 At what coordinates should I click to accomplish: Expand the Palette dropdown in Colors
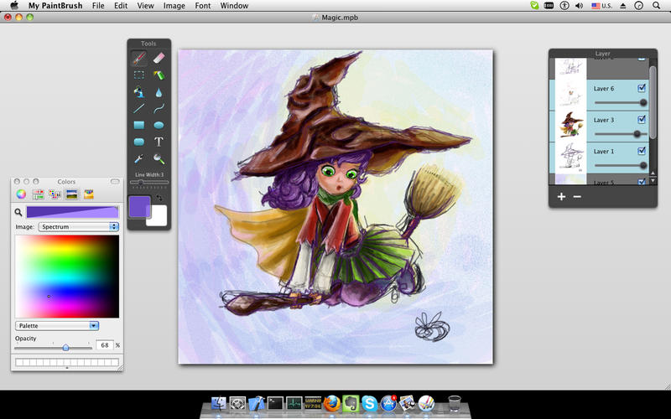(x=57, y=325)
